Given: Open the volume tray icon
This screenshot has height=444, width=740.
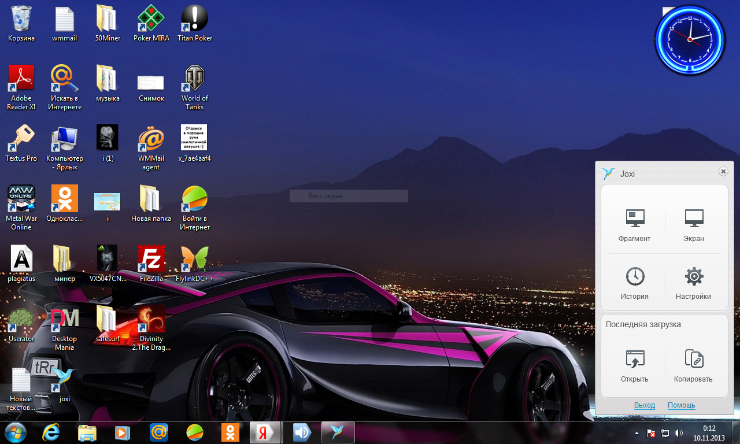Looking at the screenshot, I should (x=679, y=433).
